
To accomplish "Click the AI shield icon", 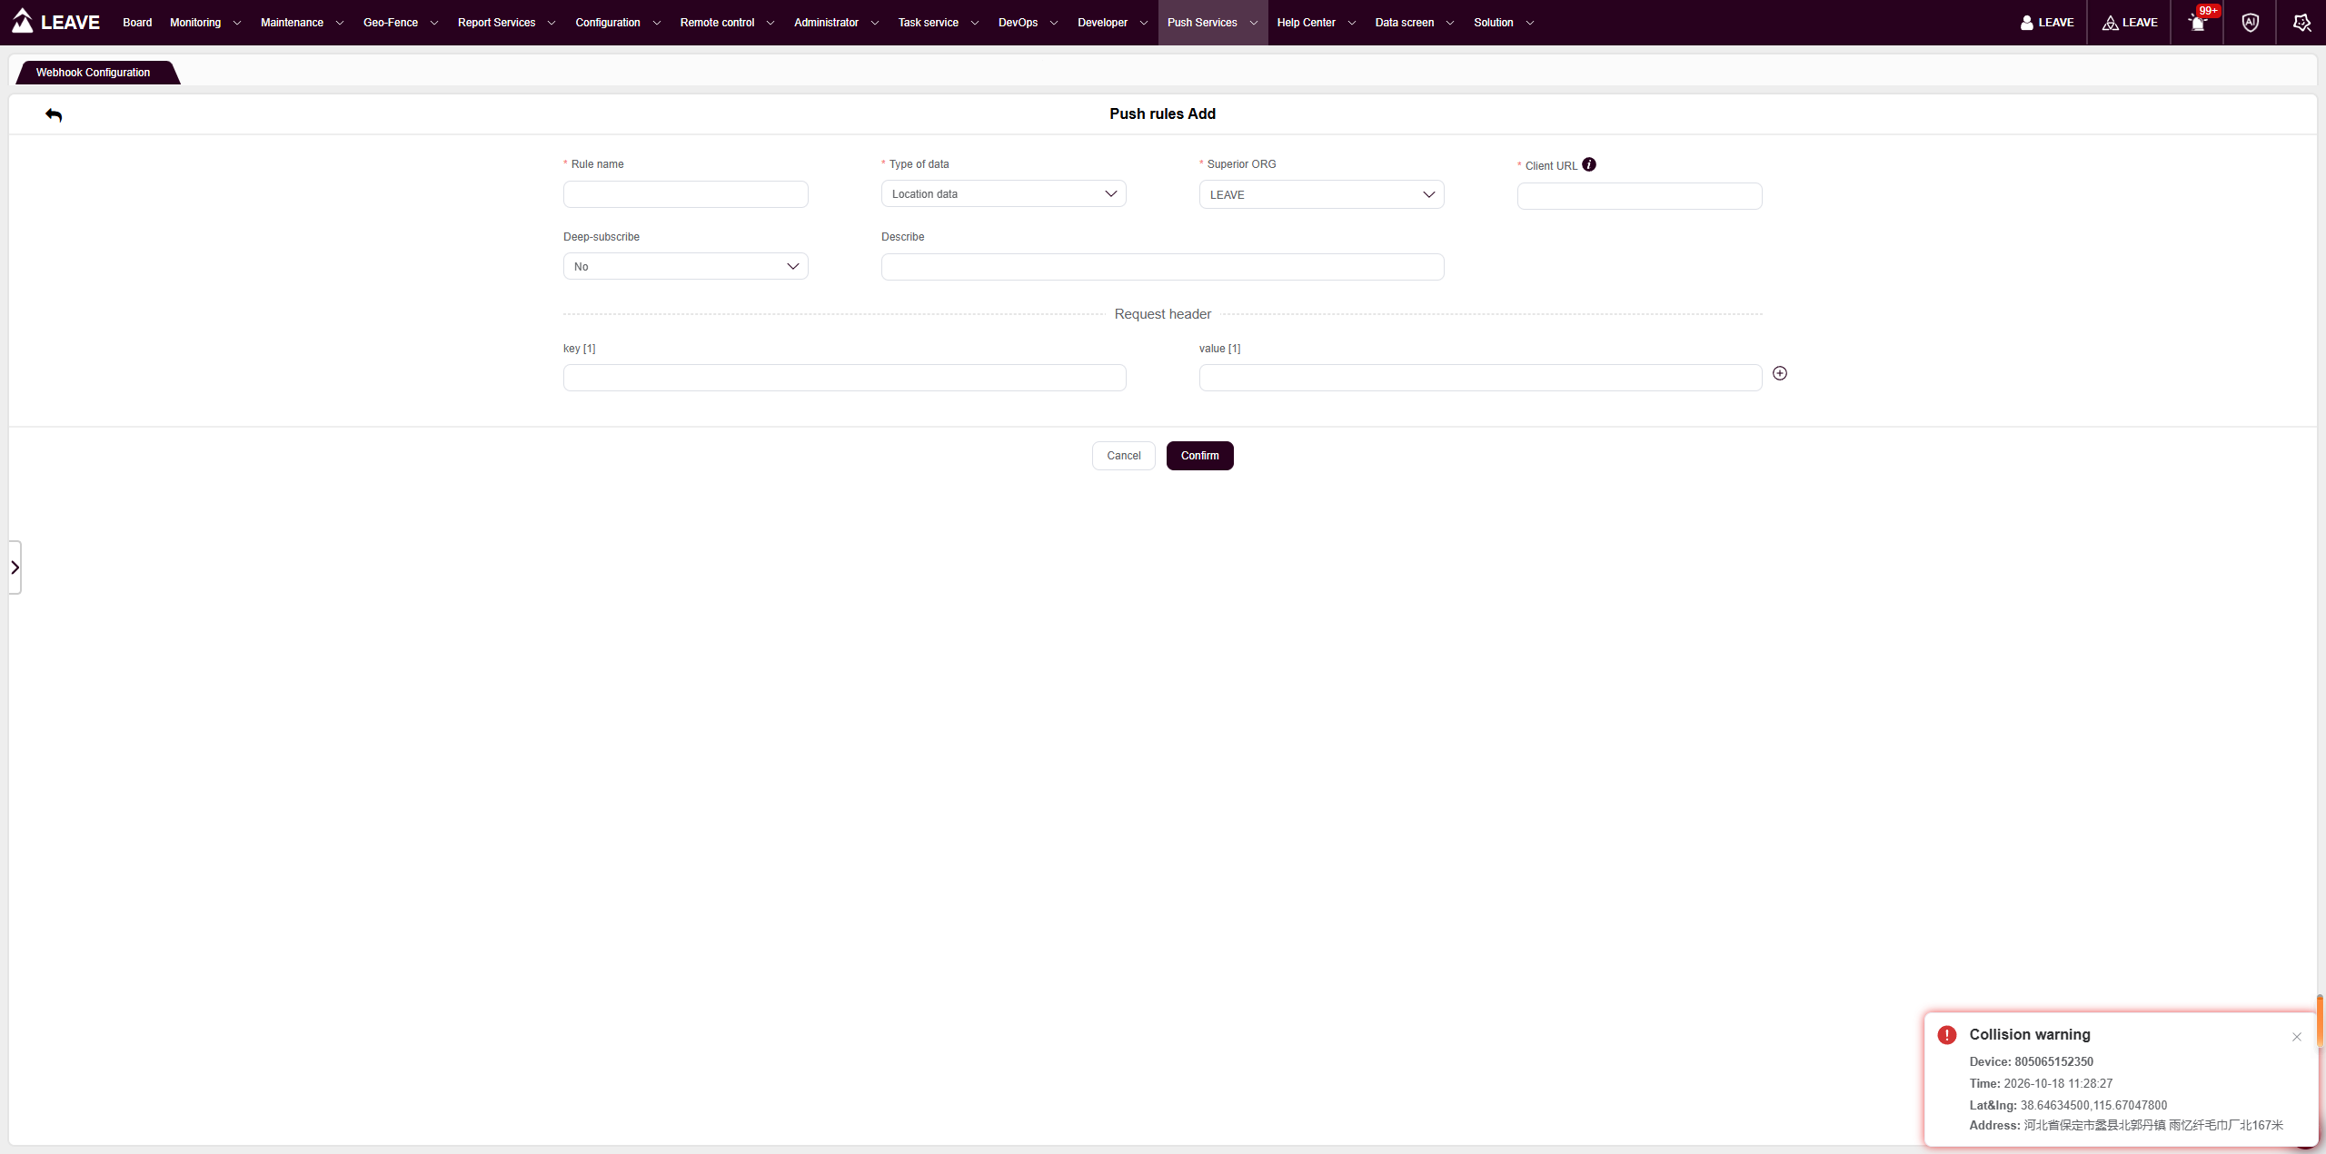I will [x=2251, y=23].
